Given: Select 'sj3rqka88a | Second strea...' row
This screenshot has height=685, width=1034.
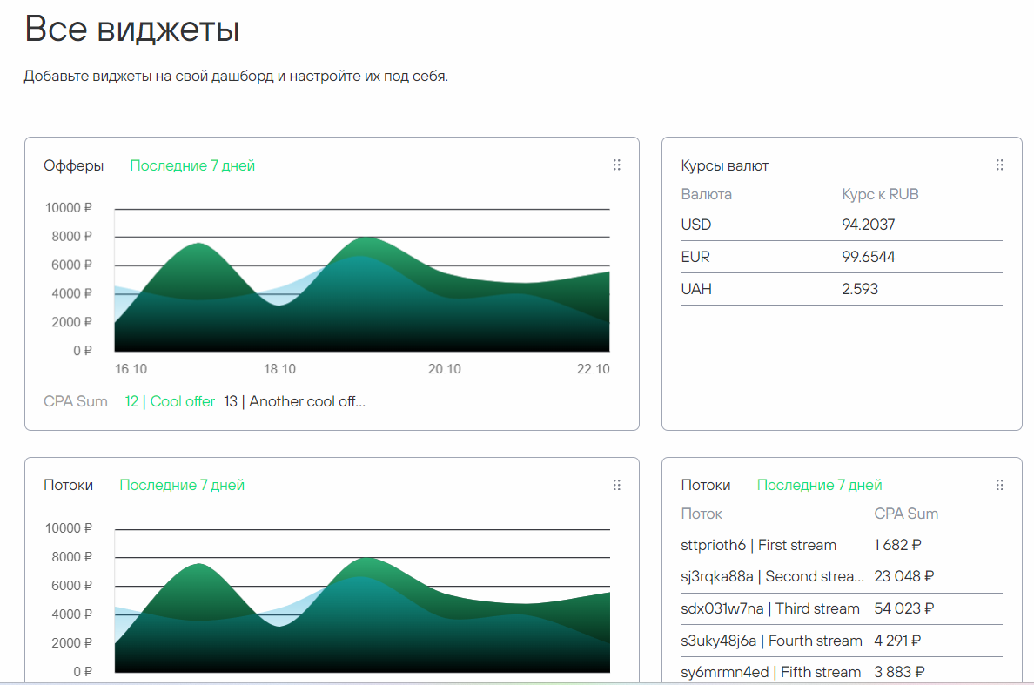Looking at the screenshot, I should [842, 577].
